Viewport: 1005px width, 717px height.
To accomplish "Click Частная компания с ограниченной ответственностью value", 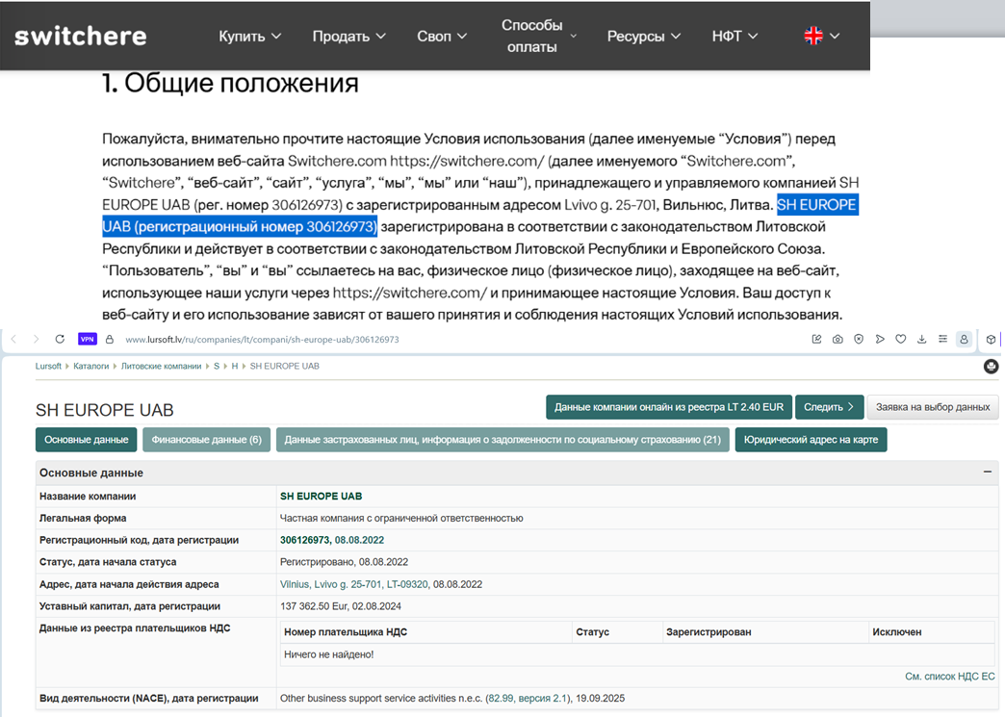I will [401, 518].
